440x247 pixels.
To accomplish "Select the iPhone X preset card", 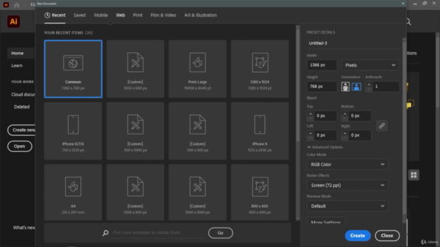I will tap(260, 131).
